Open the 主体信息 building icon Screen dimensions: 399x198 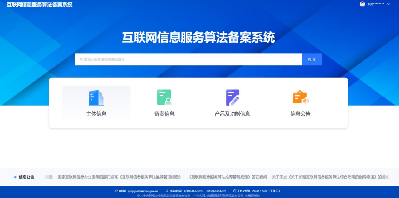tap(96, 98)
